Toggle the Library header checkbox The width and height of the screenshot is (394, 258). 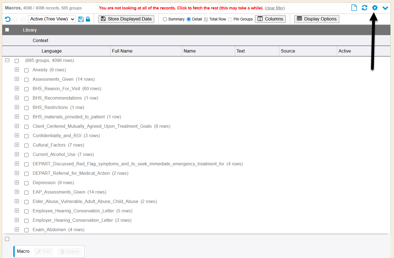coord(7,30)
